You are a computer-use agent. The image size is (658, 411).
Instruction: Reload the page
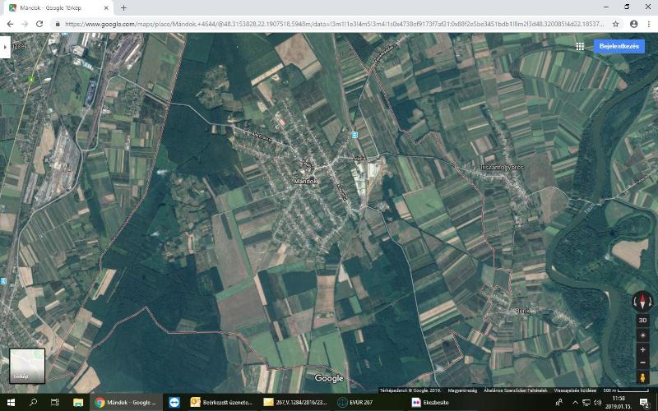39,24
